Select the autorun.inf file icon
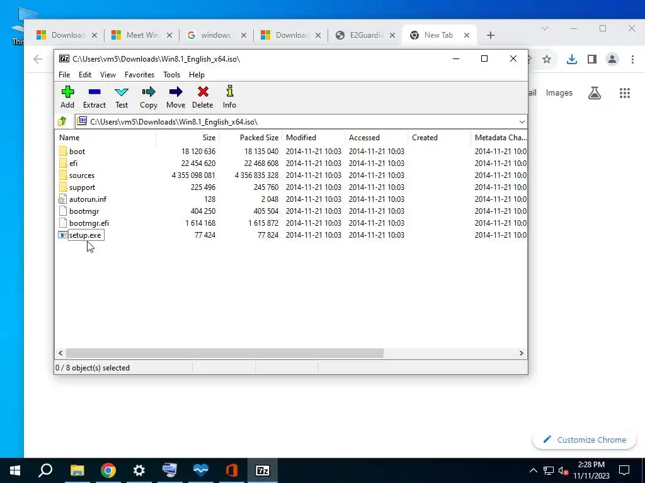Screen dimensions: 645x483 [x=62, y=199]
